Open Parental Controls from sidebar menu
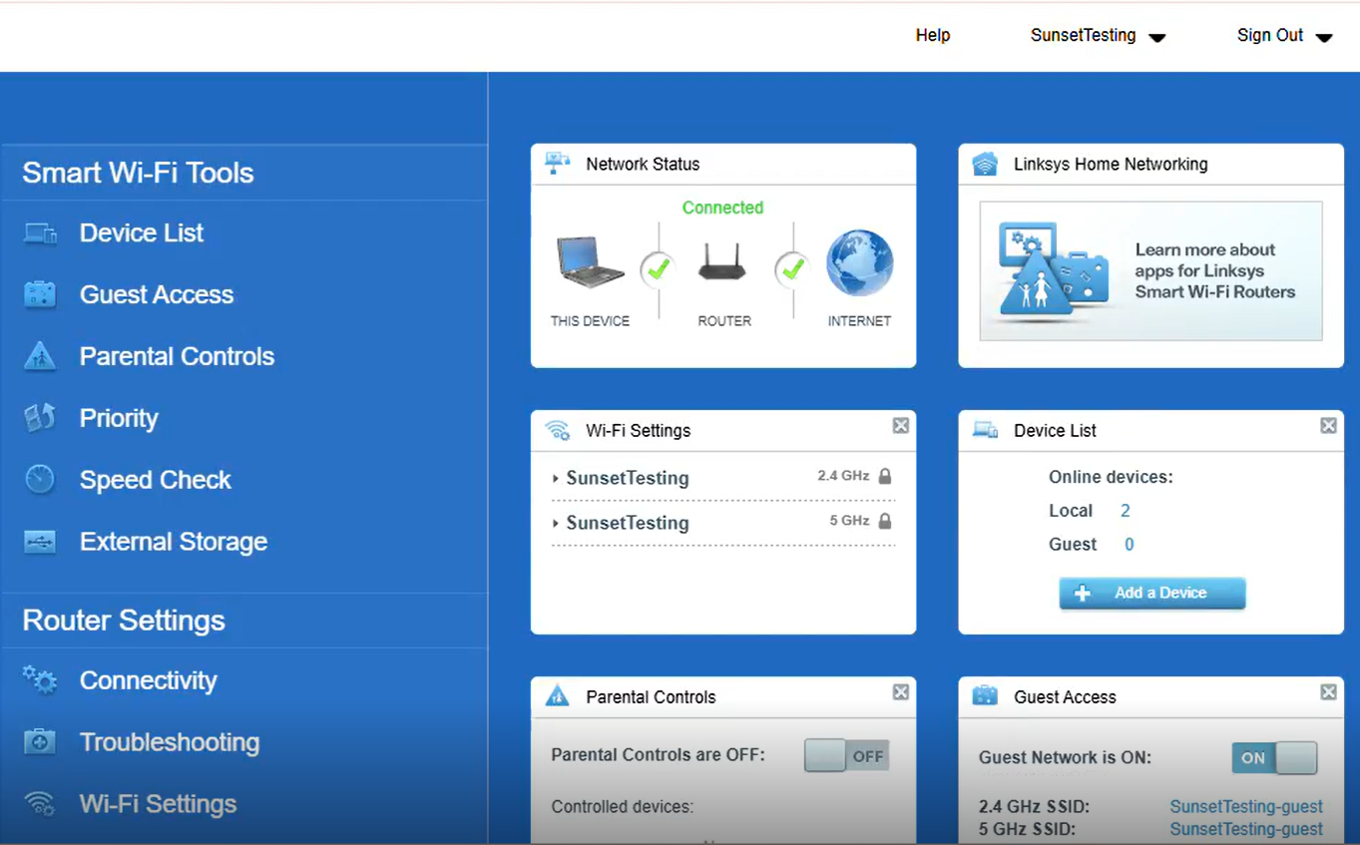Screen dimensions: 1360x845 coord(177,356)
